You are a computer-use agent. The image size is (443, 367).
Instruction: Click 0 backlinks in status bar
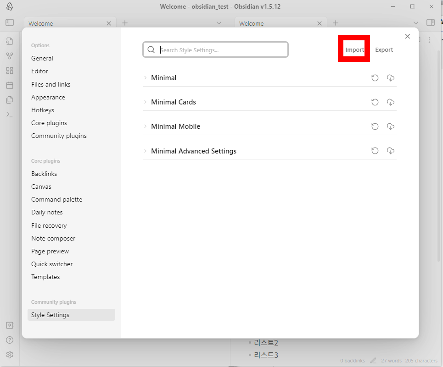point(352,361)
